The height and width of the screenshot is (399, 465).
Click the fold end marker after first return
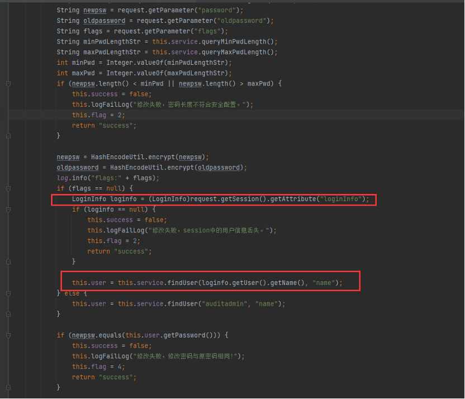tap(8, 136)
